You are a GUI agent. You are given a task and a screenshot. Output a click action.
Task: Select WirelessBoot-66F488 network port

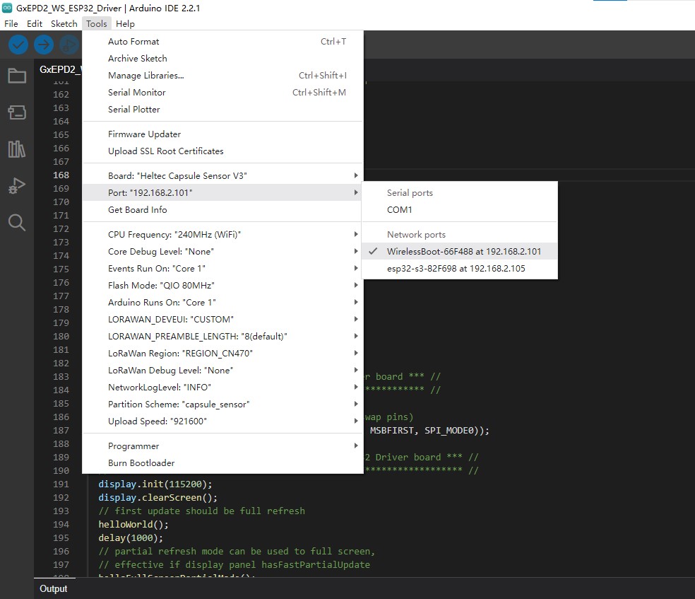pos(463,251)
